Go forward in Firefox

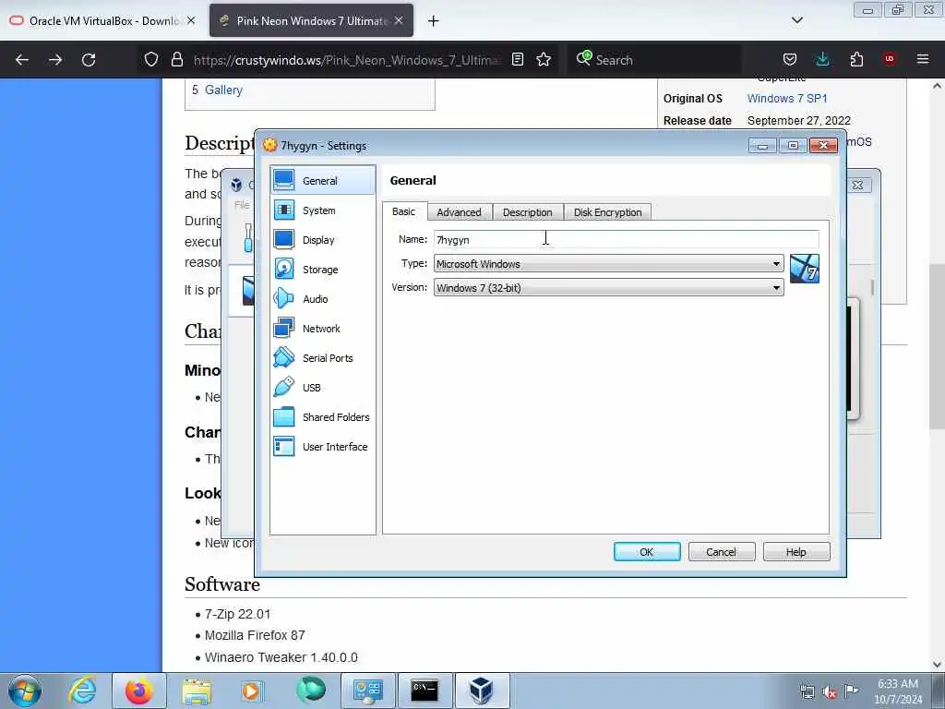(55, 60)
